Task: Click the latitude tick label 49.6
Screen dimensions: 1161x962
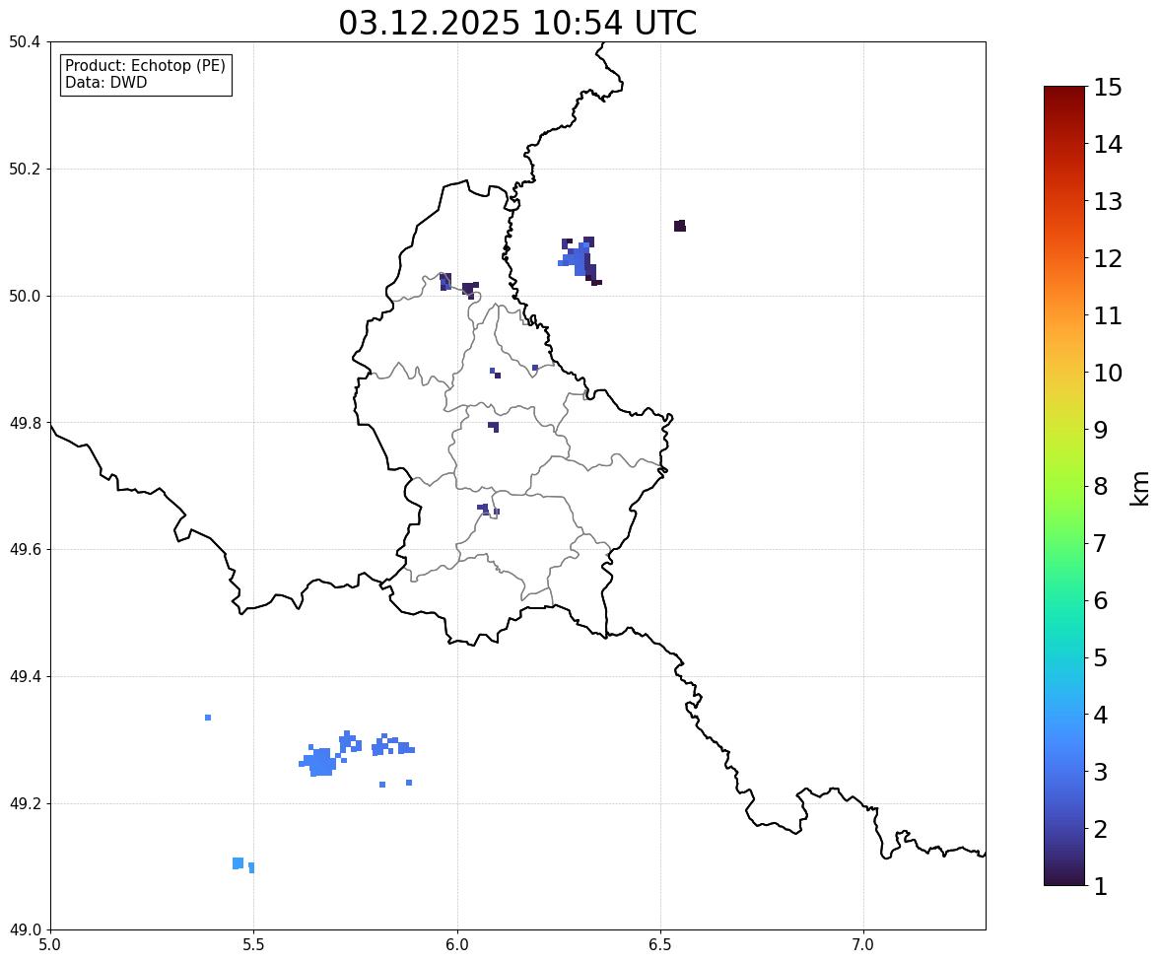Action: pos(26,549)
